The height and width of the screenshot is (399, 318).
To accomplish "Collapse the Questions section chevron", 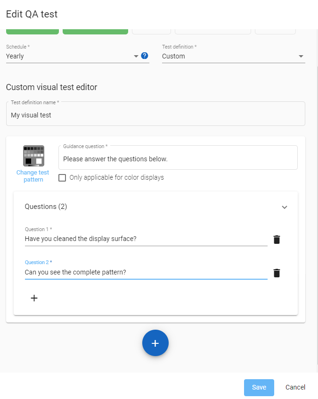I will [284, 207].
